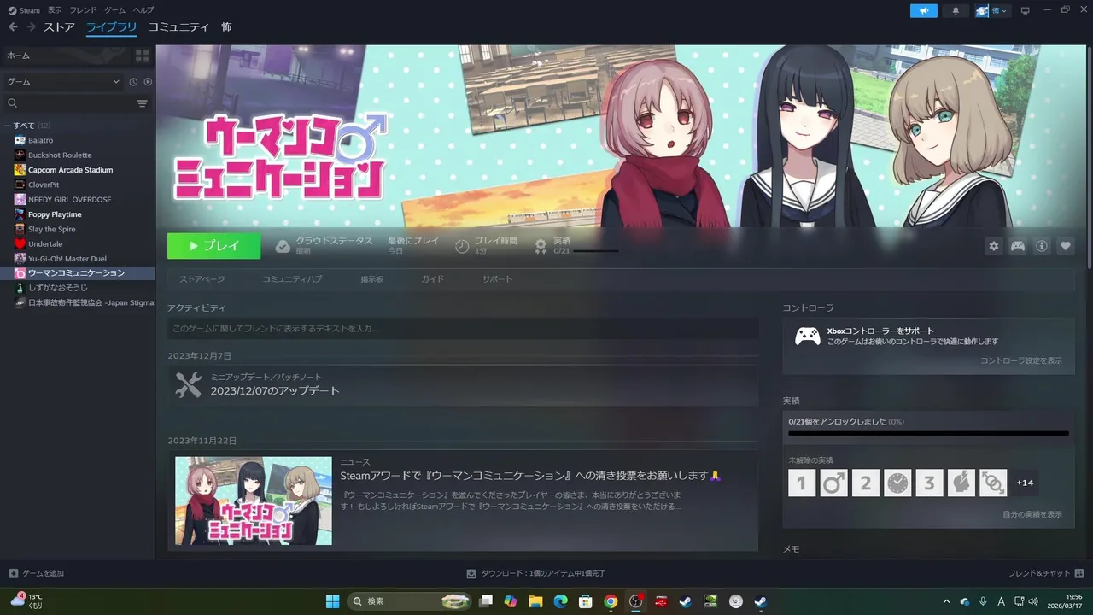Expand the ゲーム filter dropdown

point(63,82)
